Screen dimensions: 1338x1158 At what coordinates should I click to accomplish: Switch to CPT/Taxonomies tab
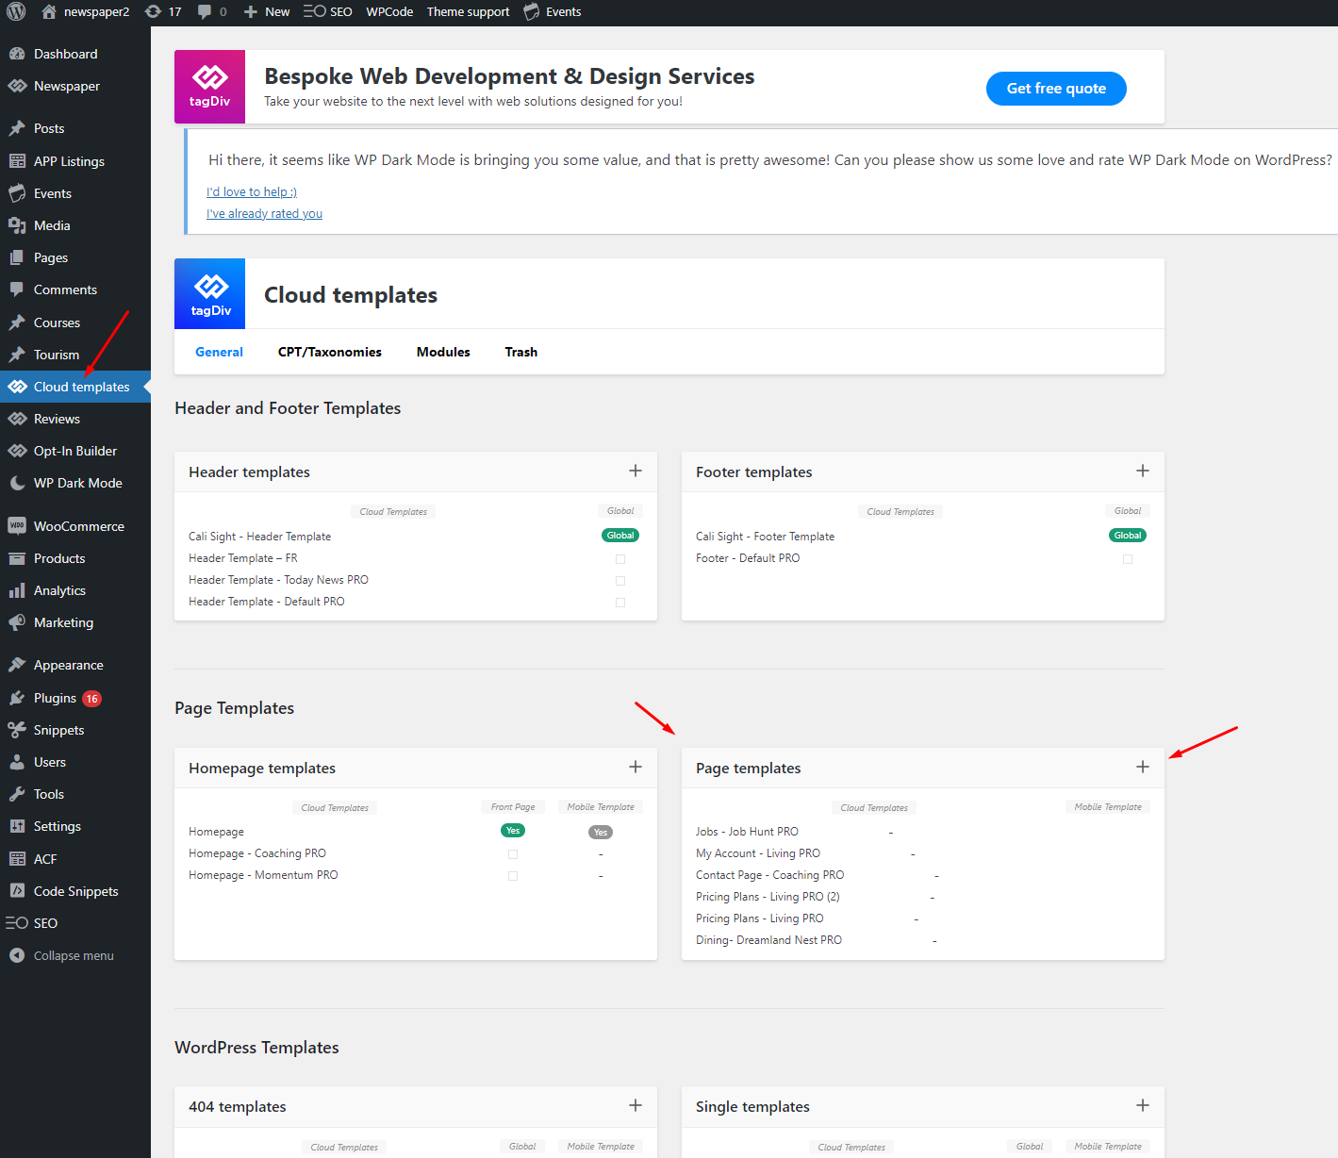(330, 352)
